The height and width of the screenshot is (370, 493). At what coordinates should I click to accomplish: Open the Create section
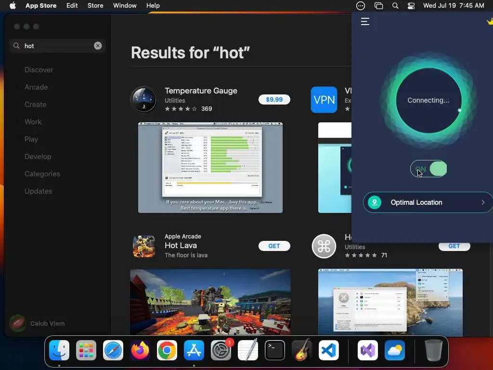[x=35, y=105]
